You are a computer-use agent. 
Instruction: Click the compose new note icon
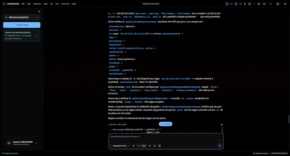coord(250,4)
